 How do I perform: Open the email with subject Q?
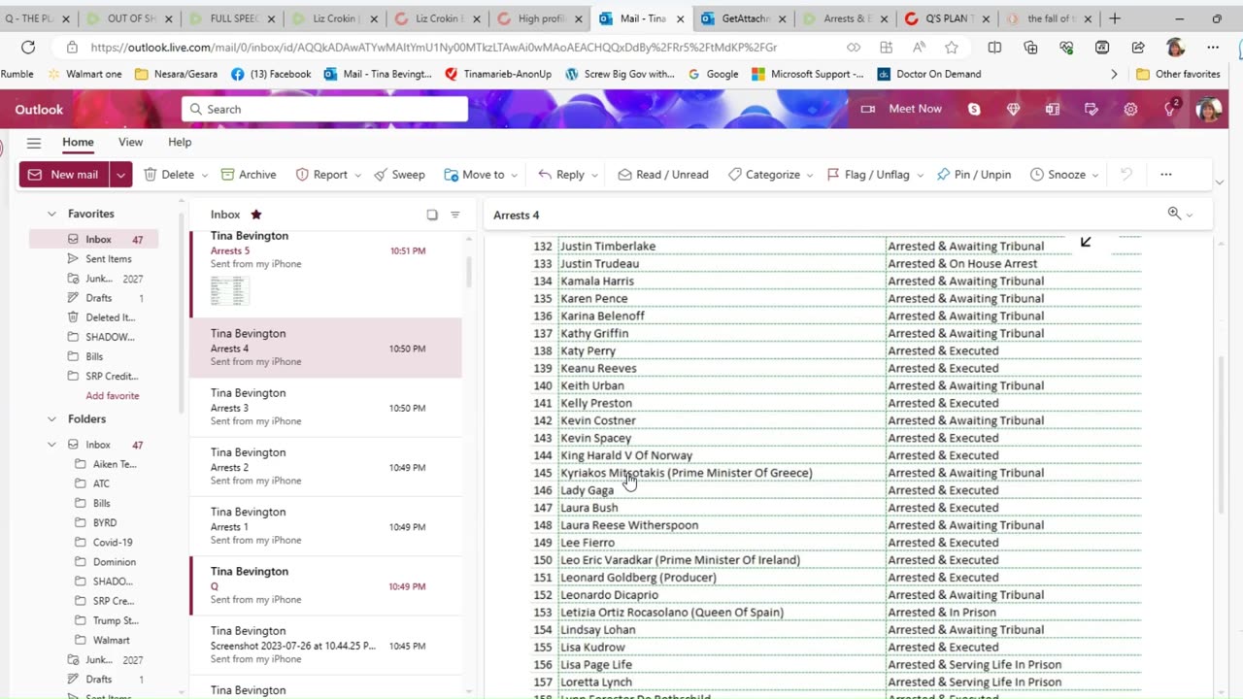click(x=325, y=585)
